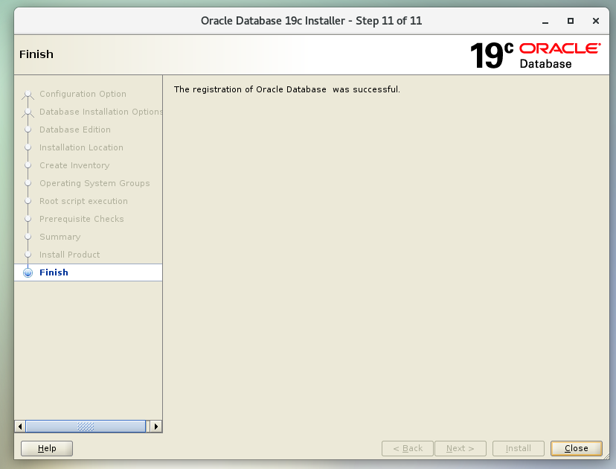Click the Prerequisite Checks step
616x469 pixels.
pyautogui.click(x=82, y=219)
